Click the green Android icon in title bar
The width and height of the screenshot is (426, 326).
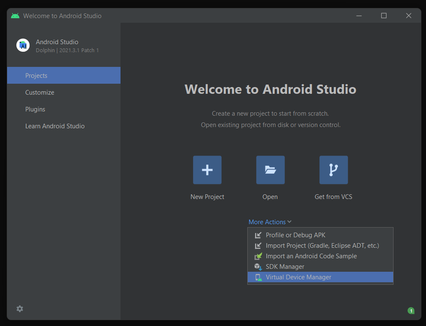click(x=15, y=16)
